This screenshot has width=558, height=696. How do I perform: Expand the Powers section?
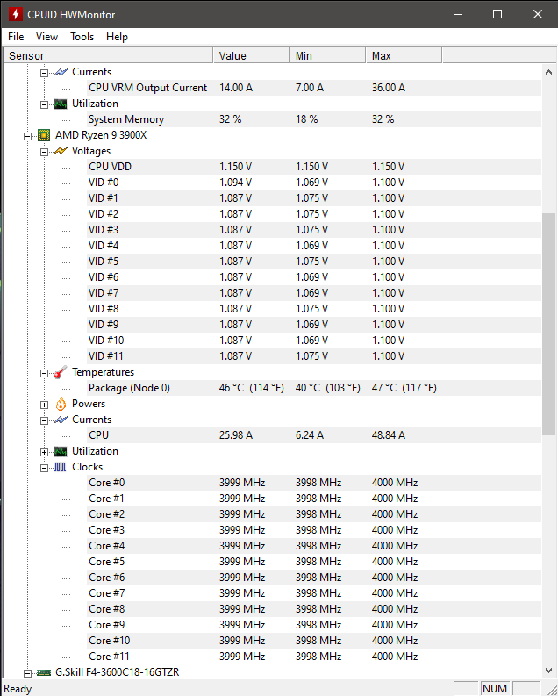44,405
